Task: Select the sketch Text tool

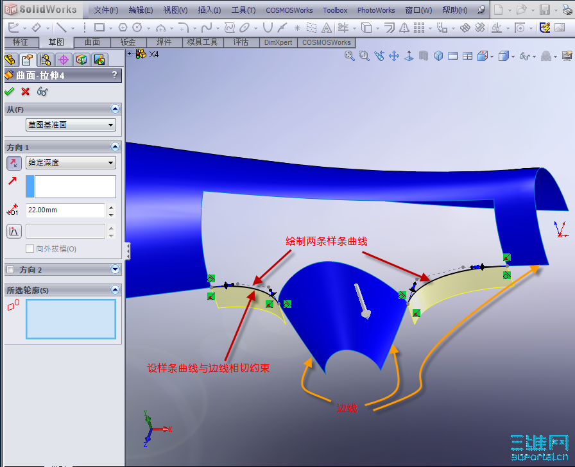Action: pyautogui.click(x=327, y=28)
